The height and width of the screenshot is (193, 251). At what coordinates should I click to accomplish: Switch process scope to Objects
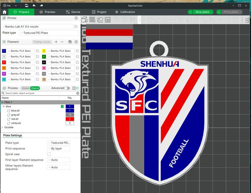coord(35,88)
